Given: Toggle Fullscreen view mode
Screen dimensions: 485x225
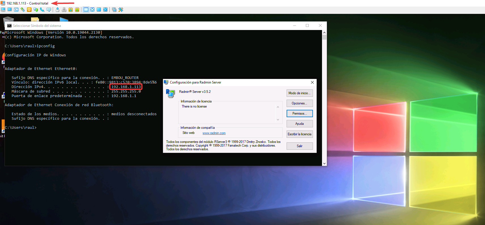Looking at the screenshot, I should (x=99, y=10).
